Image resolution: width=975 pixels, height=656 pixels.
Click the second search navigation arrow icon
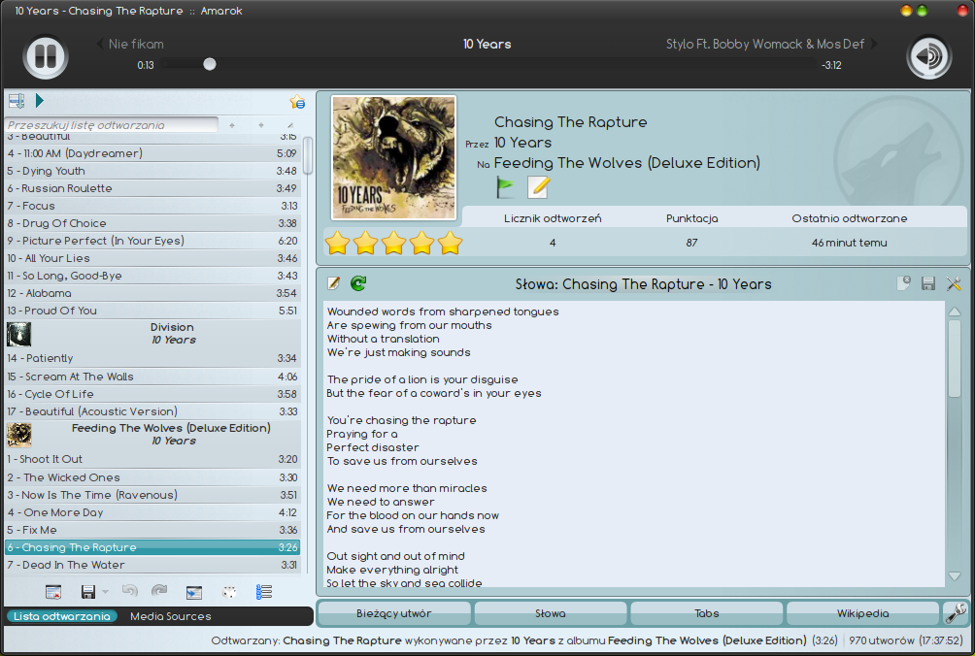tap(260, 125)
